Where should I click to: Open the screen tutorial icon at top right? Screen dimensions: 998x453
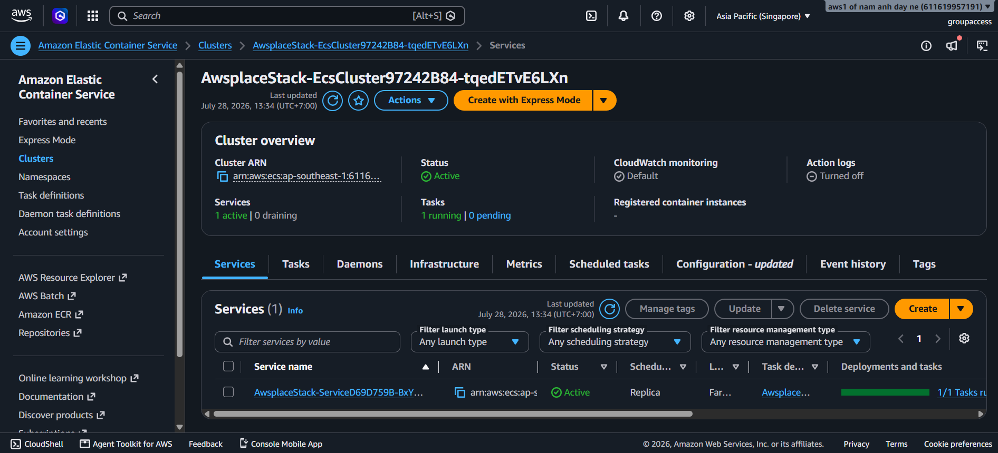[982, 46]
